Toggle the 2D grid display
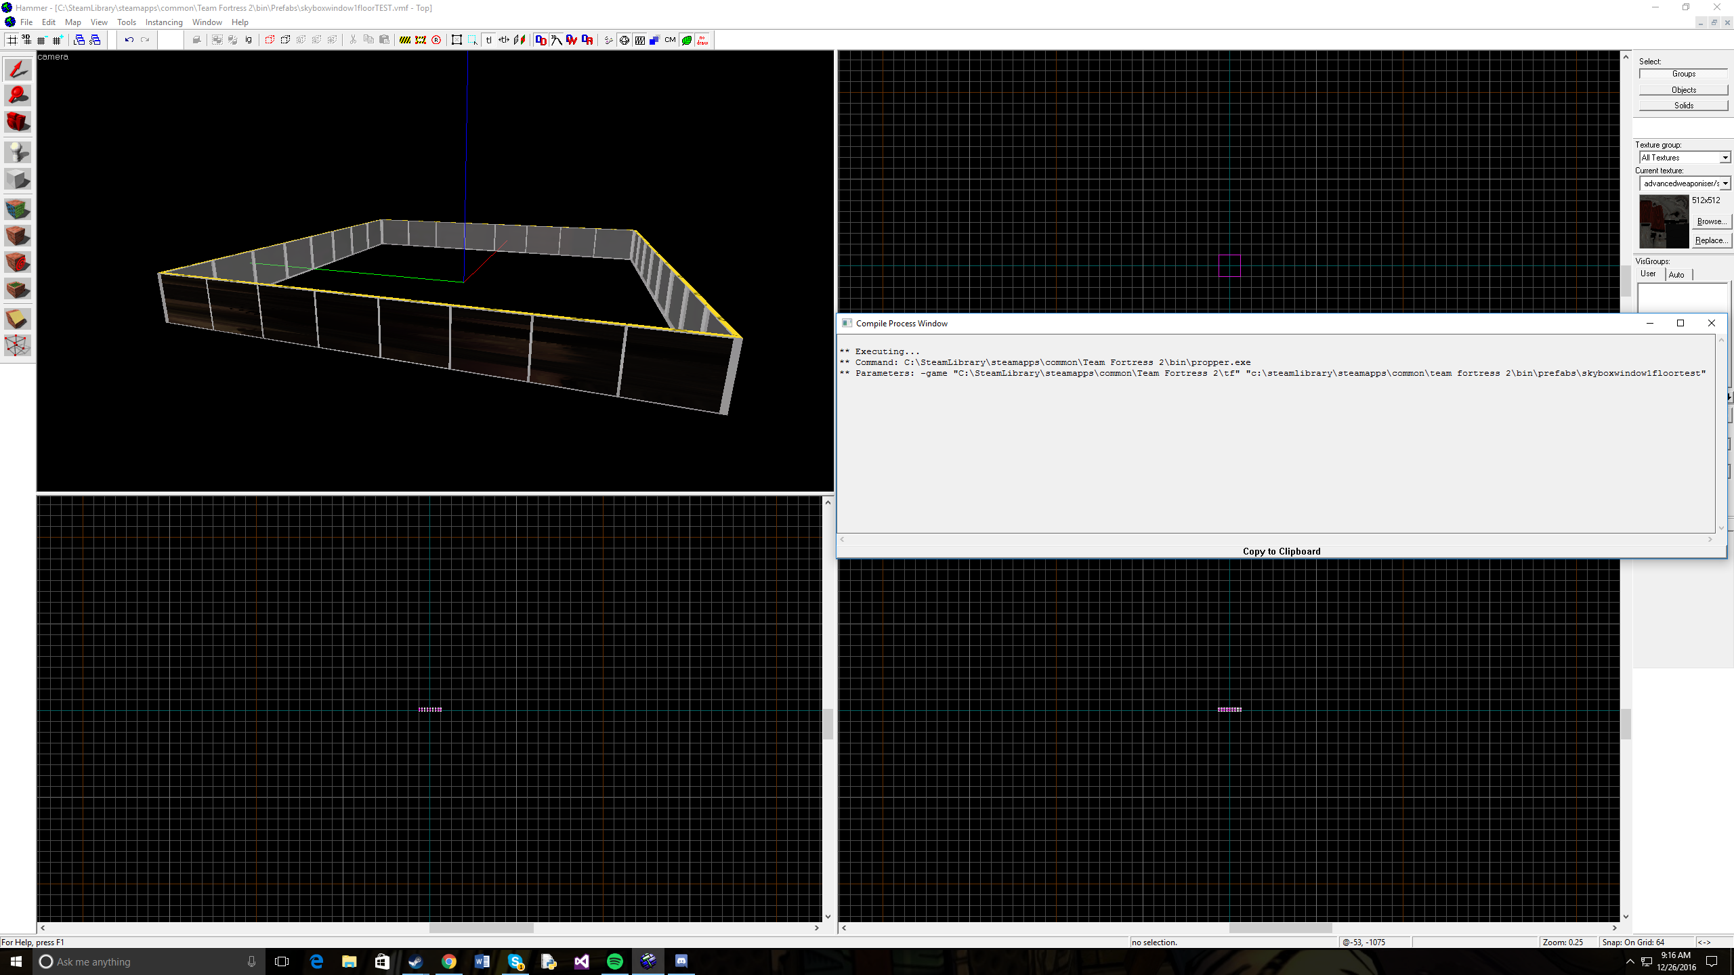This screenshot has width=1734, height=975. point(12,40)
